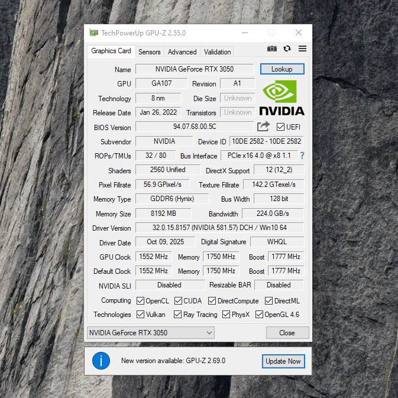Switch to the Graphics Card tab
This screenshot has height=398, width=398.
coord(111,51)
